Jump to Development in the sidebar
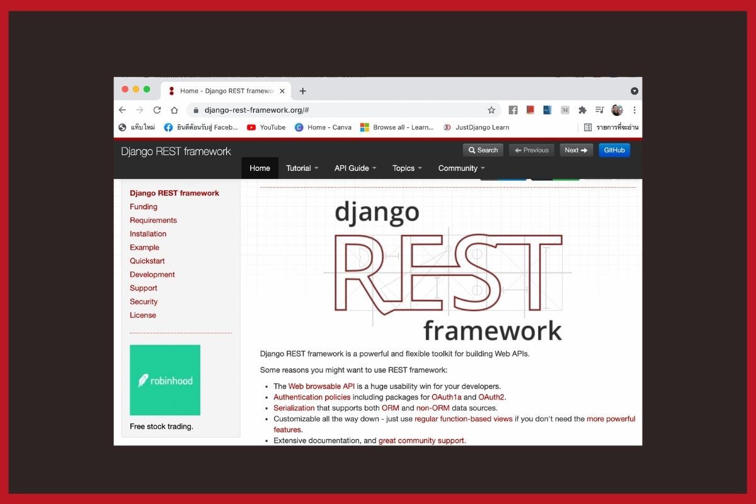 152,275
